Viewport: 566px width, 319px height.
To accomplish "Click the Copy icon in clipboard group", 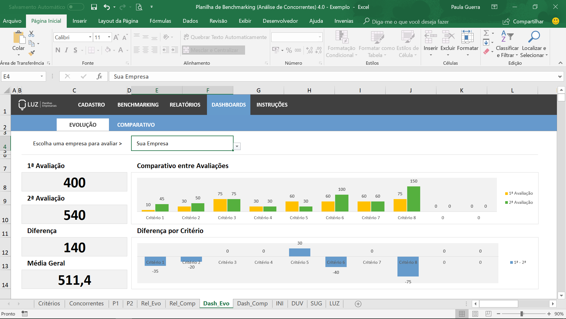I will click(x=32, y=43).
